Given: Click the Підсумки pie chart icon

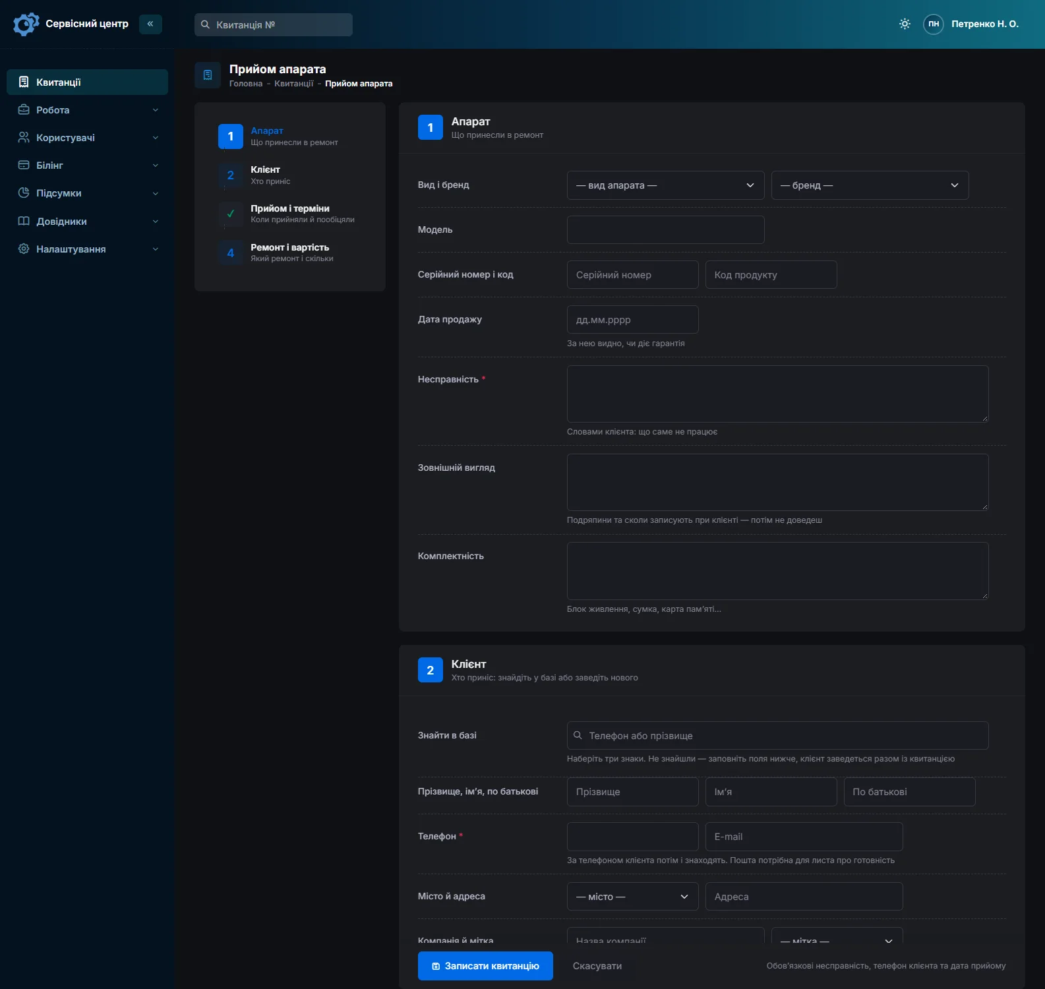Looking at the screenshot, I should [x=24, y=193].
